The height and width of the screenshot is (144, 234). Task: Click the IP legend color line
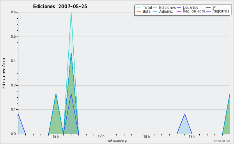click(x=209, y=8)
